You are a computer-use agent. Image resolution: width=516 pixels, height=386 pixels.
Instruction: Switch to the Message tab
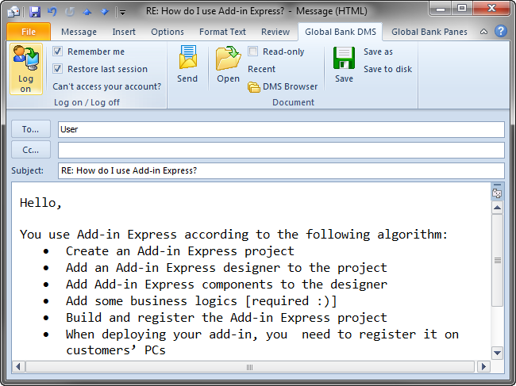point(79,32)
